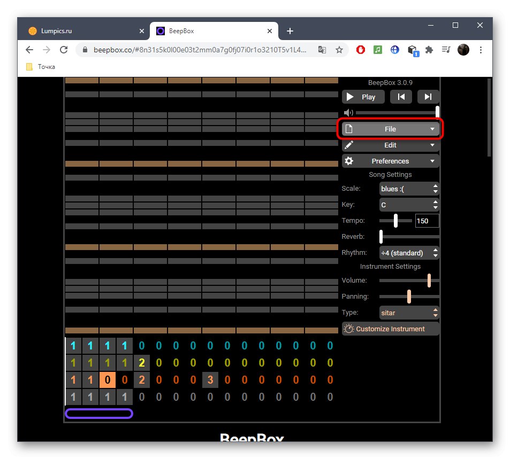Click the beepbox.co address bar URL

point(200,50)
